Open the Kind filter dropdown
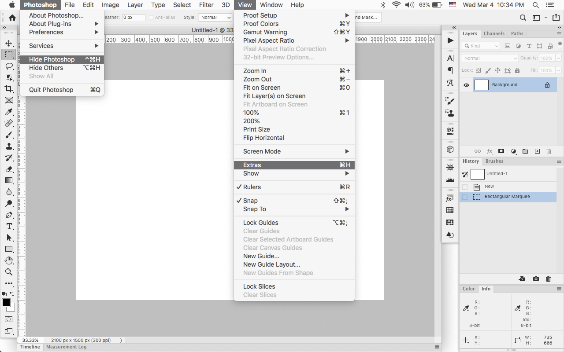This screenshot has height=352, width=564. 481,46
